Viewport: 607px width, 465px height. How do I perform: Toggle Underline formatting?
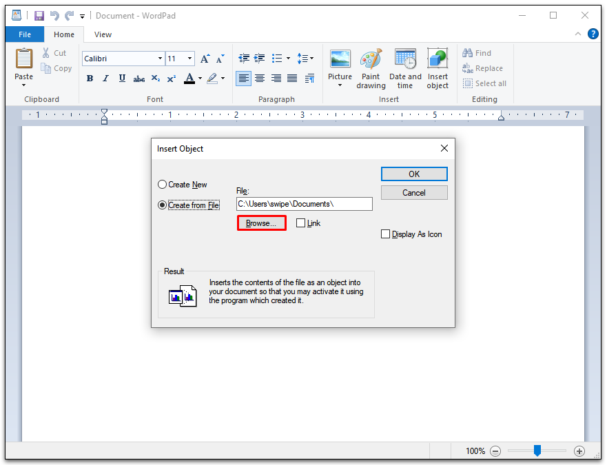[122, 79]
